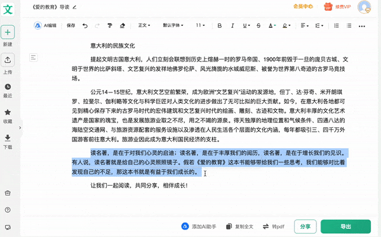
Task: Open the user avatar profile
Action: point(364,7)
